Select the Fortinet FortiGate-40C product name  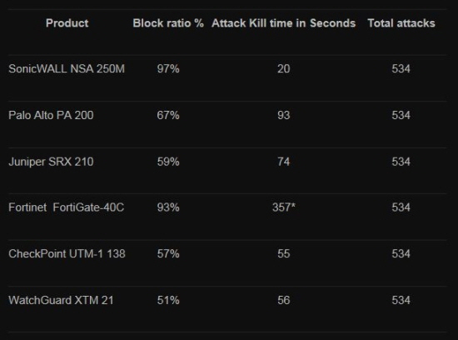point(67,207)
